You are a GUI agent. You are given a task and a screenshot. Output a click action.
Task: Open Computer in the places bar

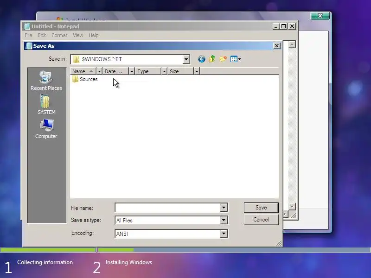coord(46,129)
